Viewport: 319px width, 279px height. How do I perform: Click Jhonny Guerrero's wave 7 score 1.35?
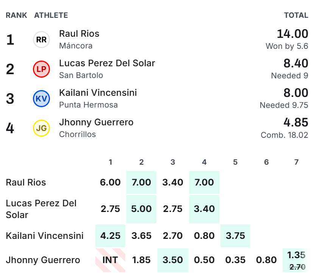pyautogui.click(x=296, y=255)
